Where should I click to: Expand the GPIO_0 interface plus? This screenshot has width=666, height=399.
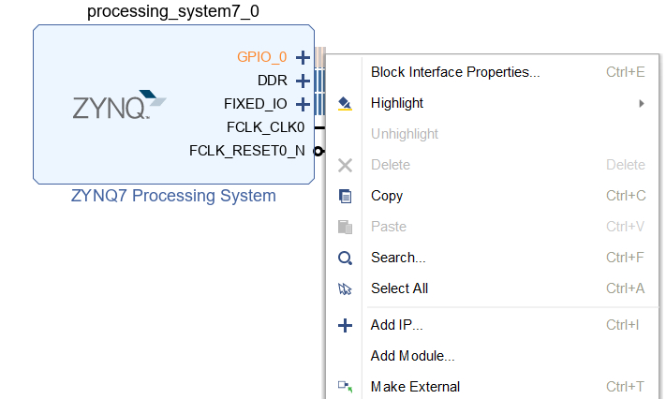(303, 57)
